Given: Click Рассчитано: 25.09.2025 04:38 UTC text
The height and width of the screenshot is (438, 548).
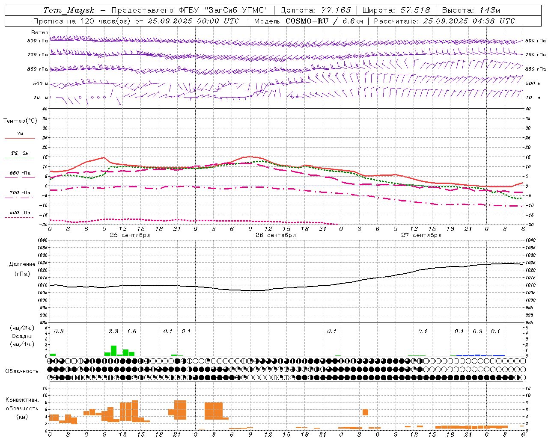Looking at the screenshot, I should click(444, 21).
